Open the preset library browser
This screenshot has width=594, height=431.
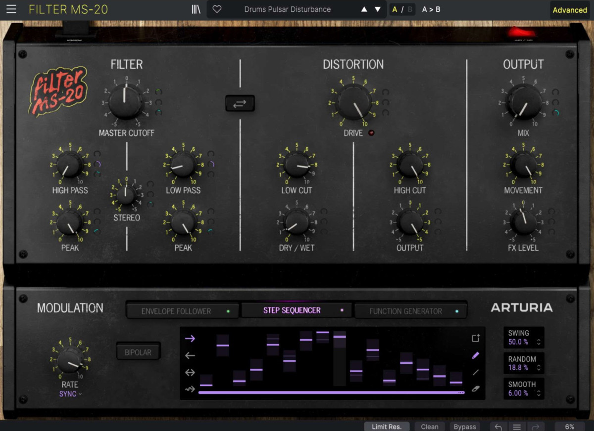tap(196, 9)
